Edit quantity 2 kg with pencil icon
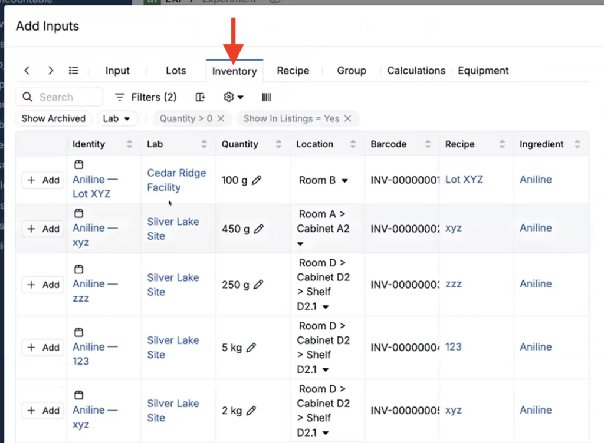The height and width of the screenshot is (443, 604). pyautogui.click(x=251, y=411)
